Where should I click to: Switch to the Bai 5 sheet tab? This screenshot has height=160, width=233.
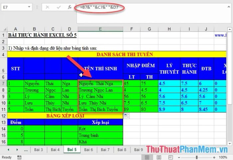(72, 149)
